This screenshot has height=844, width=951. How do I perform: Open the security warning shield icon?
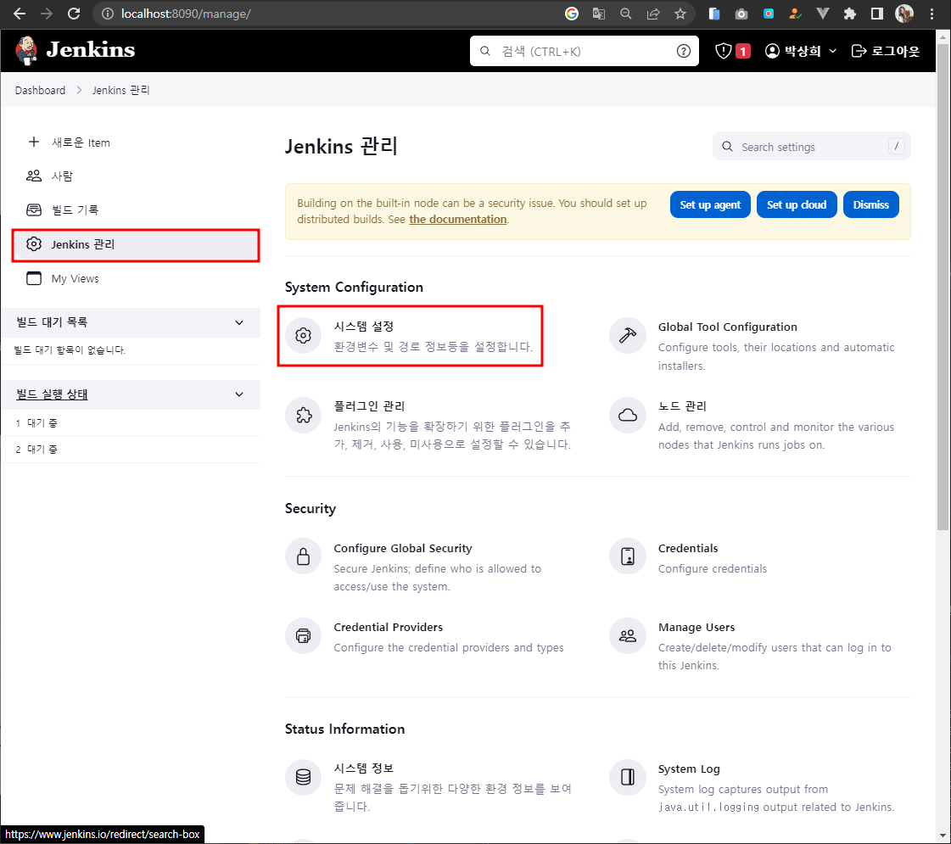pyautogui.click(x=723, y=51)
